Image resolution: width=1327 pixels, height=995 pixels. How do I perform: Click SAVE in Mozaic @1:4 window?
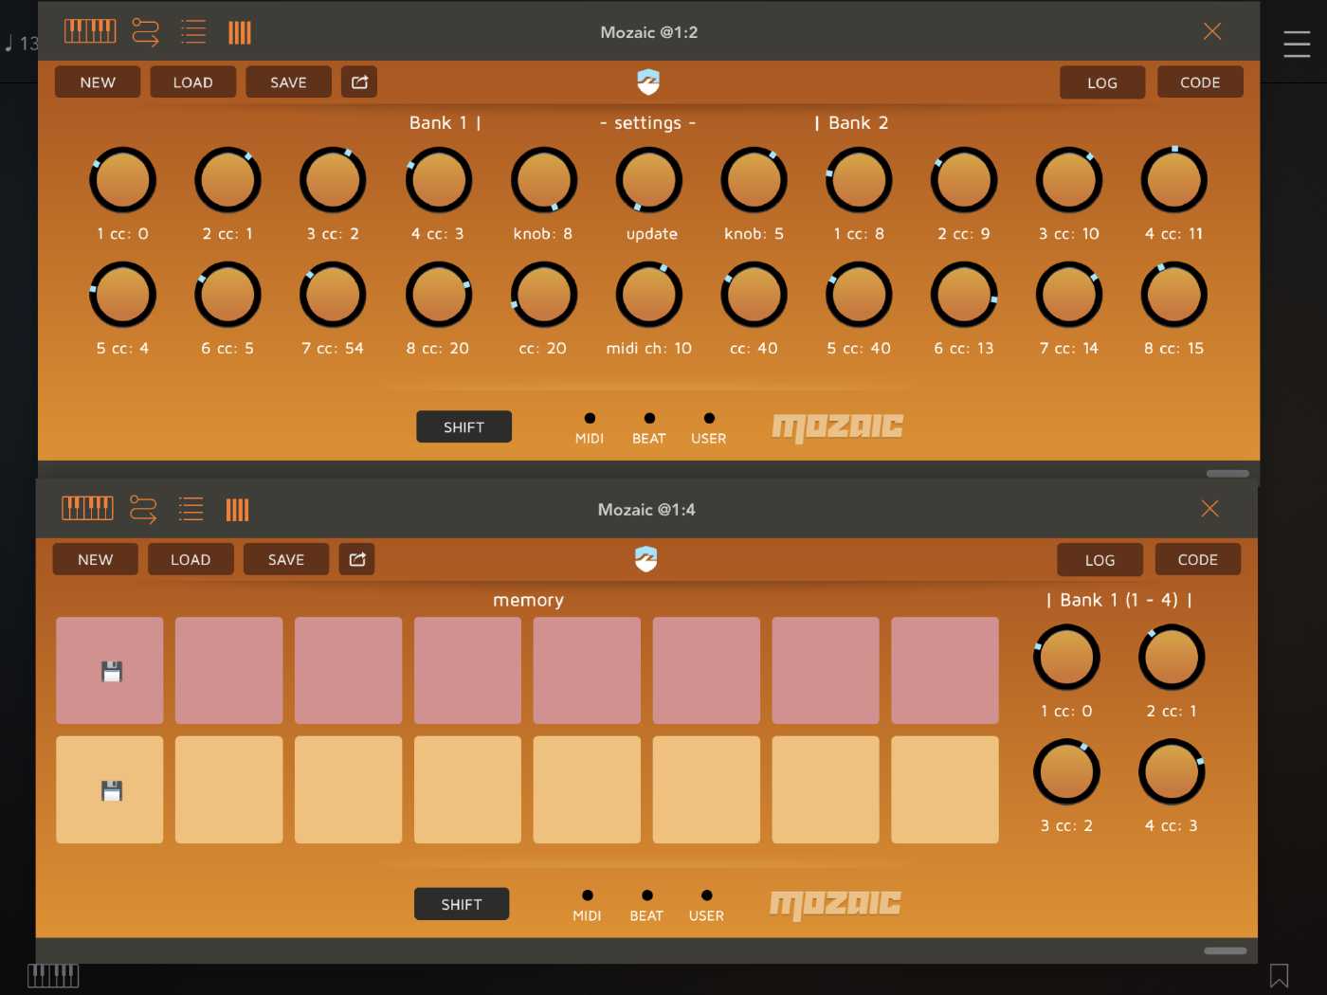coord(286,560)
